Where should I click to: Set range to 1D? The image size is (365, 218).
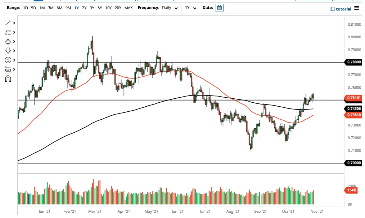25,8
